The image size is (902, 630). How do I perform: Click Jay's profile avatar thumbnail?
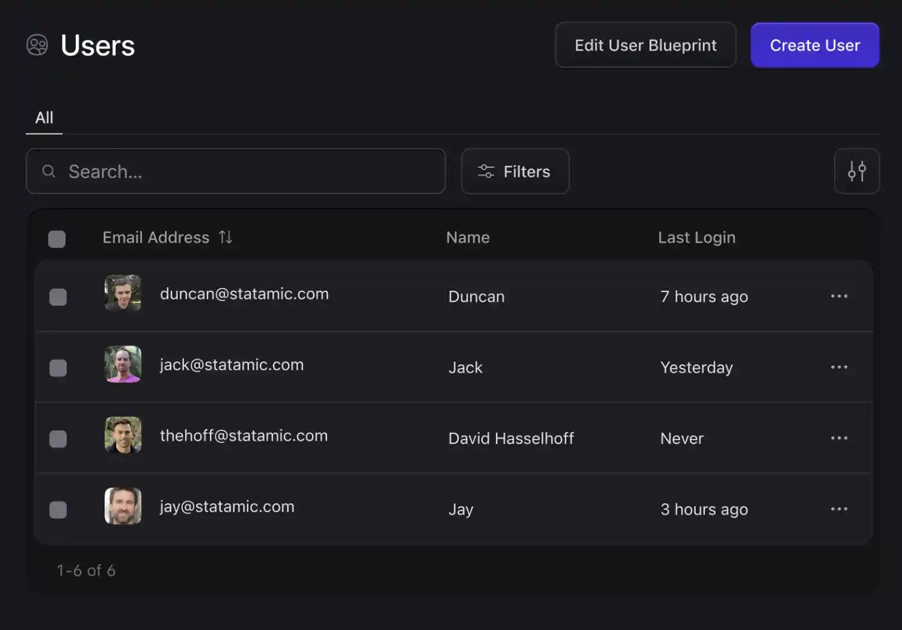pos(123,506)
